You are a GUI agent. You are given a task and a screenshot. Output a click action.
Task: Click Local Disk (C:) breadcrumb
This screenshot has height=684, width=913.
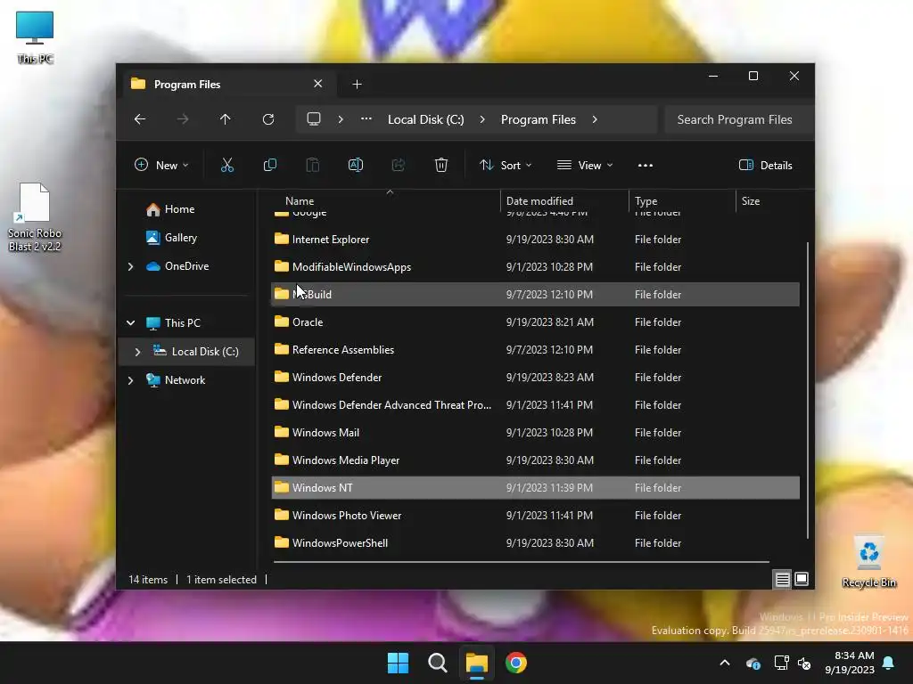426,119
